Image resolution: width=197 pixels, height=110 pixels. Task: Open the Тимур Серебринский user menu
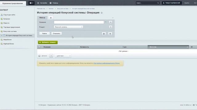point(172,3)
